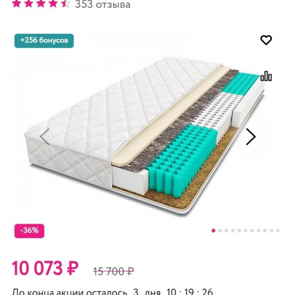This screenshot has height=295, width=295.
Task: Open the 353 отзыва reviews link
Action: [x=103, y=4]
